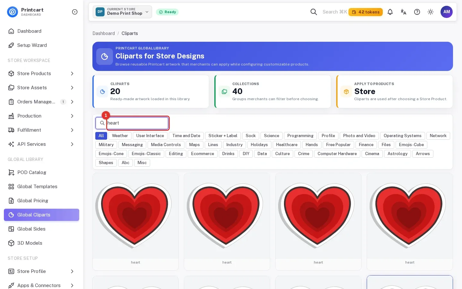The width and height of the screenshot is (462, 289).
Task: Open Setup Wizard in the sidebar
Action: [x=41, y=45]
